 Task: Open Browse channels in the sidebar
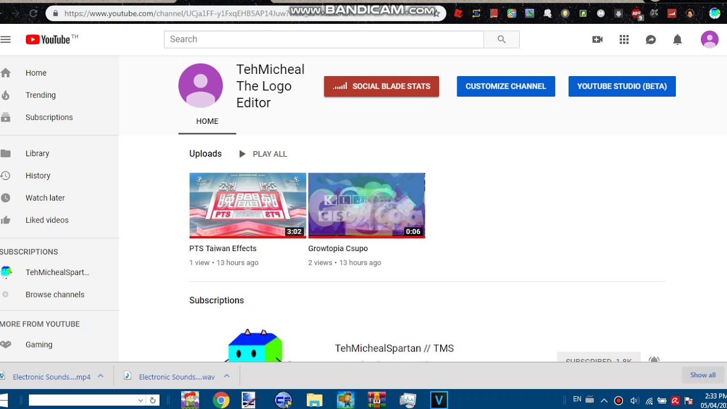55,294
